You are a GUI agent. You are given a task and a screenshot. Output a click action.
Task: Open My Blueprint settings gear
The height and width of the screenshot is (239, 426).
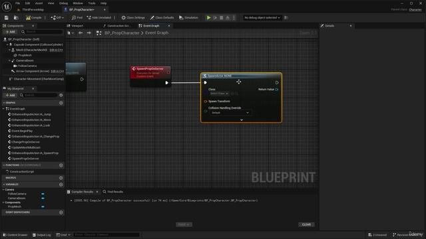(61, 95)
